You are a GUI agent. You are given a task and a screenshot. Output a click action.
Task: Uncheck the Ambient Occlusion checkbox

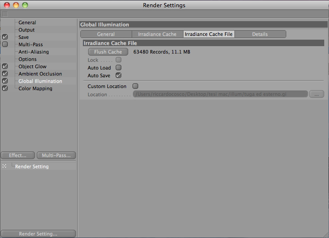click(x=5, y=74)
